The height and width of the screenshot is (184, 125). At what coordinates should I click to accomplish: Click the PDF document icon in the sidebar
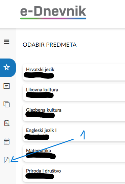point(6,160)
